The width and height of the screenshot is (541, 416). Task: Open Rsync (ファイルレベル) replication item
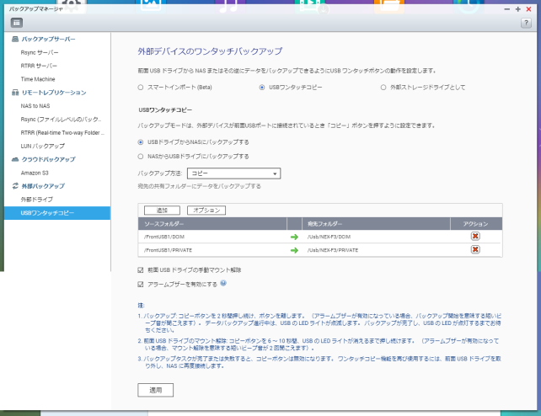pos(61,120)
